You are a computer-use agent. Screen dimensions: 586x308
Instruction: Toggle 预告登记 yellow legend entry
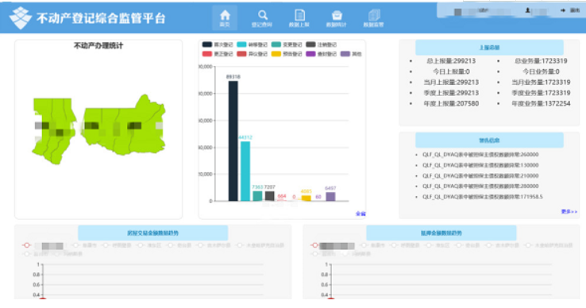pos(287,54)
